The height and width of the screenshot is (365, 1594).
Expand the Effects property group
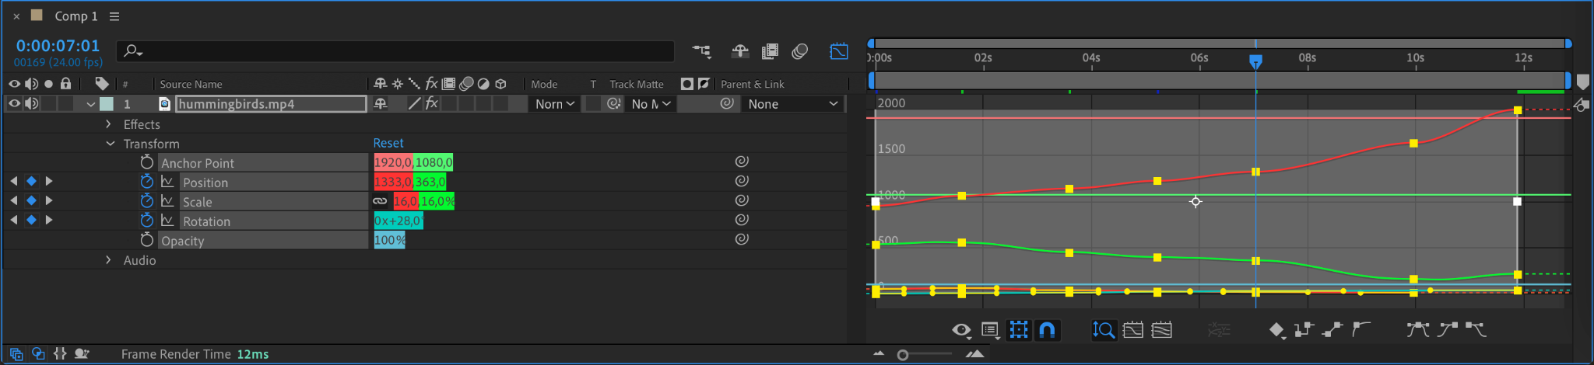108,124
